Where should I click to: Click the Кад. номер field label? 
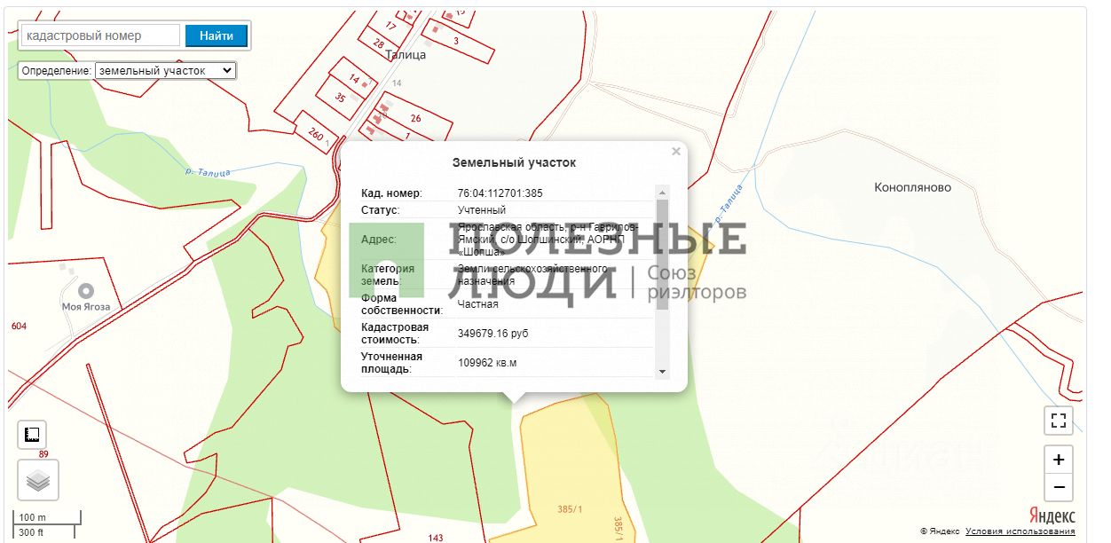tap(391, 193)
